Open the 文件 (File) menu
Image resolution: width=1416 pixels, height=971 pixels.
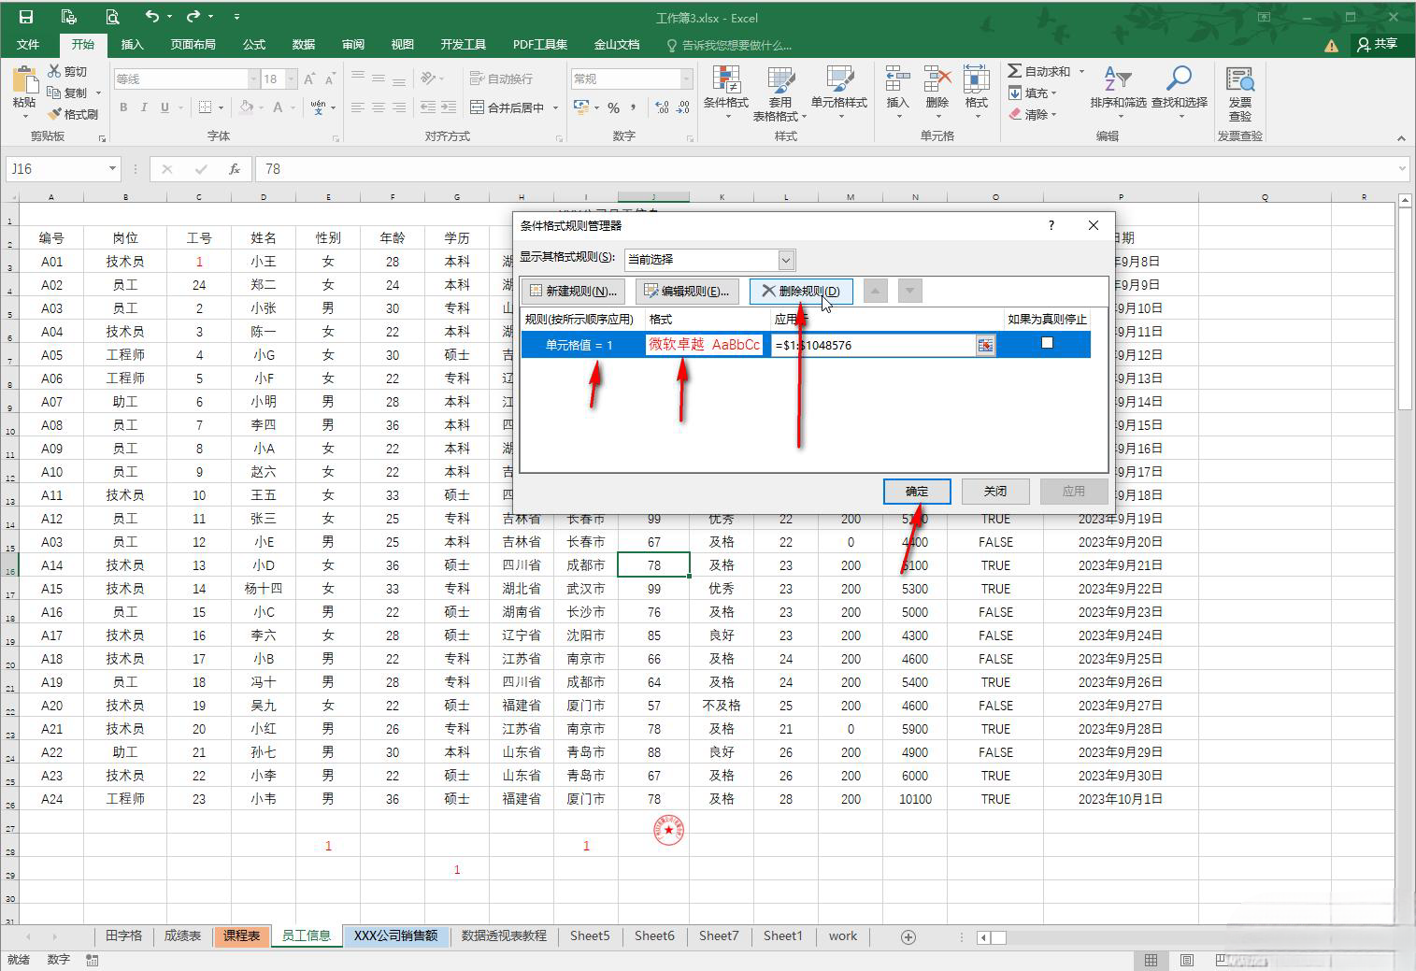[x=28, y=44]
